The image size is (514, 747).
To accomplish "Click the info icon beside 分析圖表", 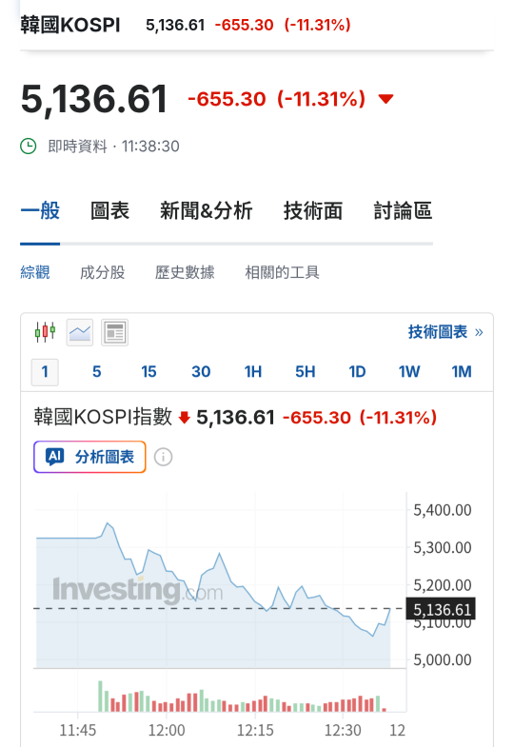I will point(163,458).
